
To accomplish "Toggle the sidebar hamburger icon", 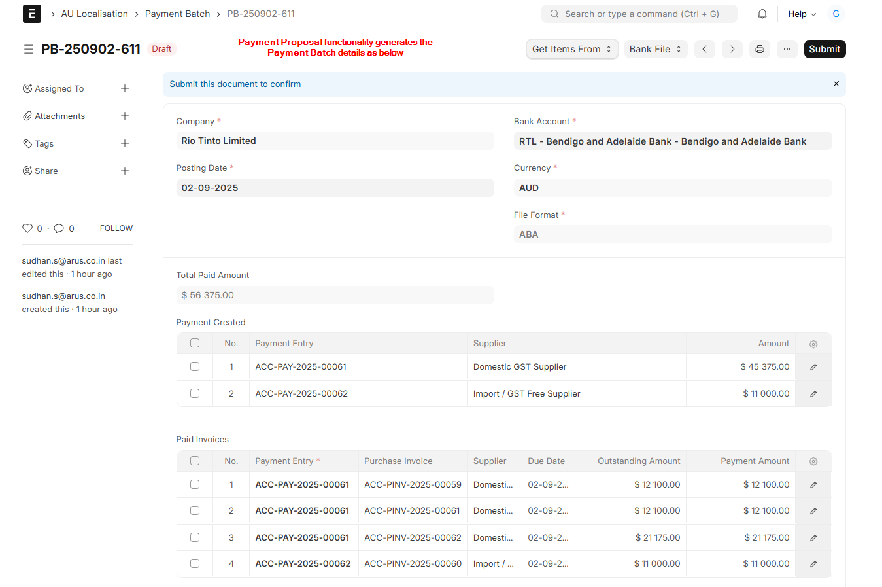I will [x=29, y=49].
